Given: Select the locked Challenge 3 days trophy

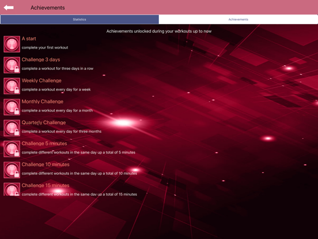Looking at the screenshot, I should click(x=12, y=65).
